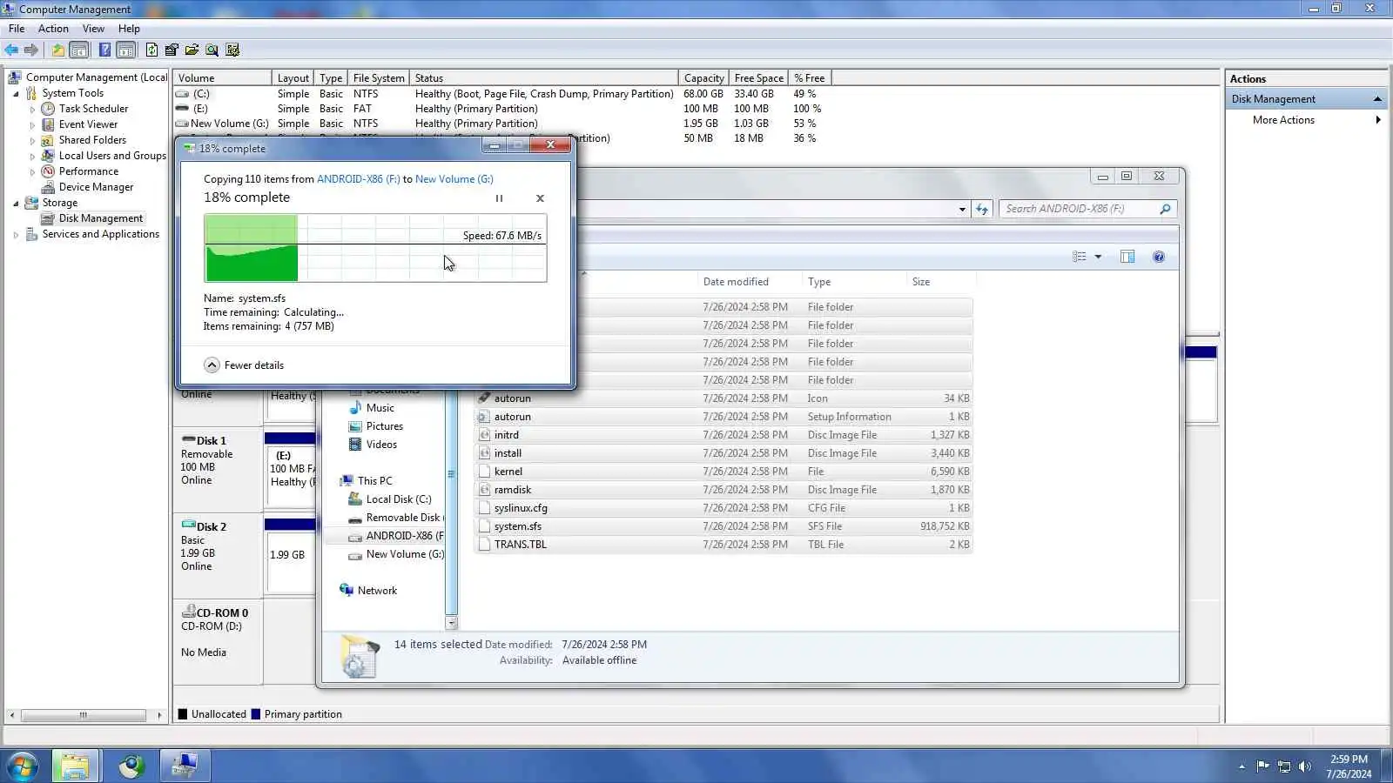This screenshot has height=783, width=1393.
Task: Open the view options dropdown arrow in Explorer
Action: [1098, 257]
